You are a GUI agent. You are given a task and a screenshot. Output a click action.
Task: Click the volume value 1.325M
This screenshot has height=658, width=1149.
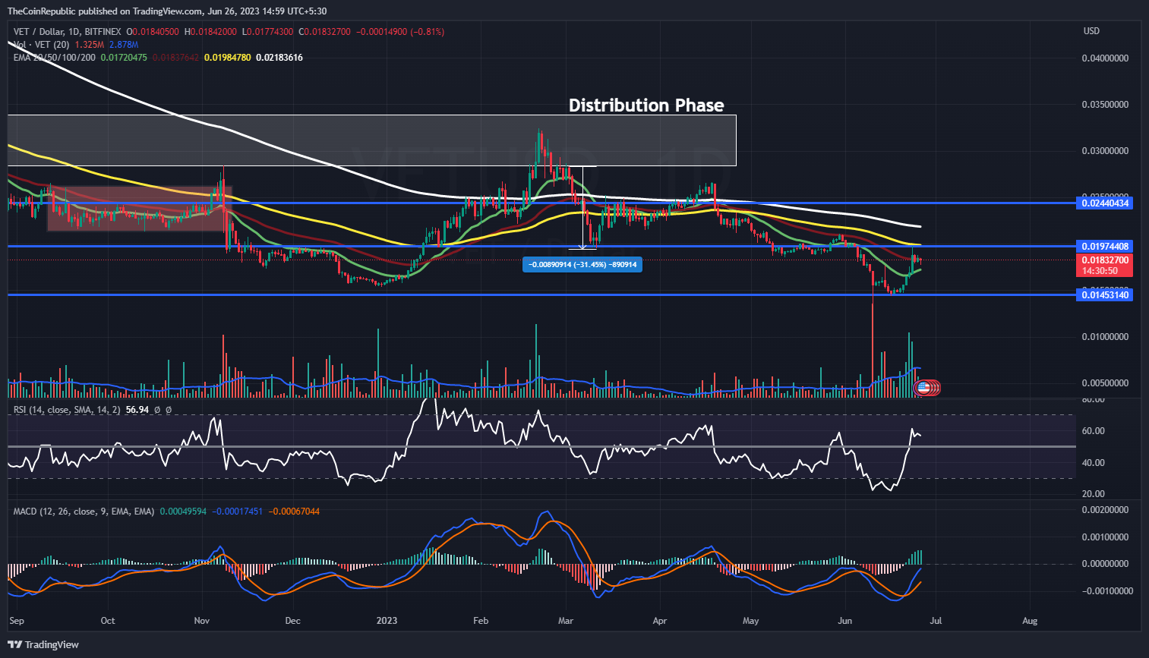coord(89,45)
